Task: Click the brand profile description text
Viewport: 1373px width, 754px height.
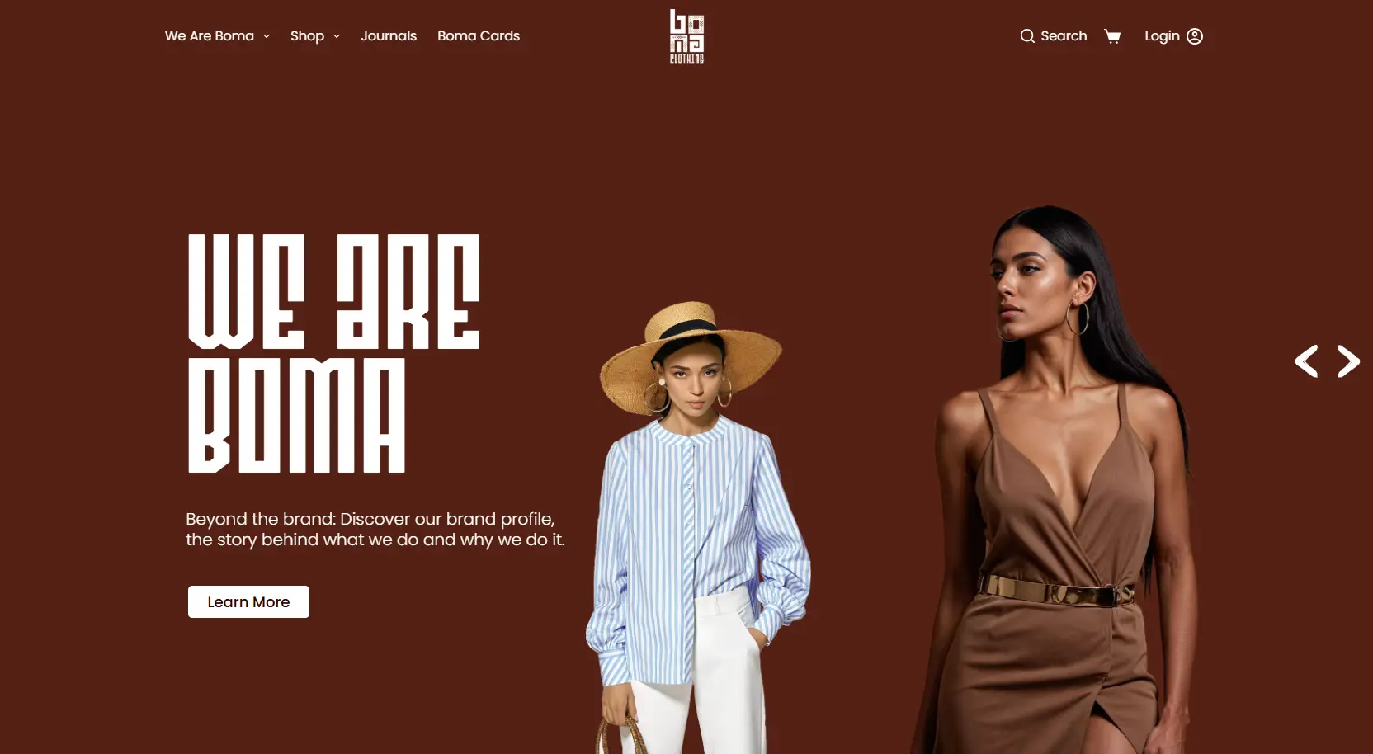Action: point(375,529)
